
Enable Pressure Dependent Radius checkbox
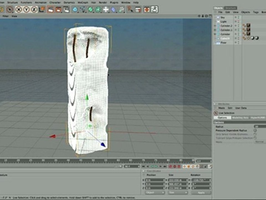click(x=255, y=131)
